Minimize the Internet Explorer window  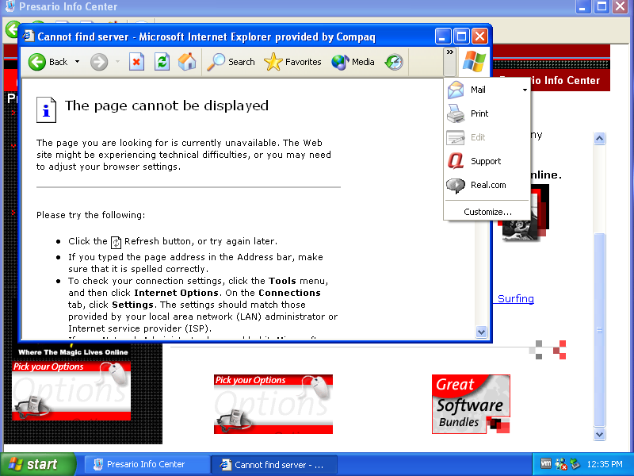[x=443, y=36]
